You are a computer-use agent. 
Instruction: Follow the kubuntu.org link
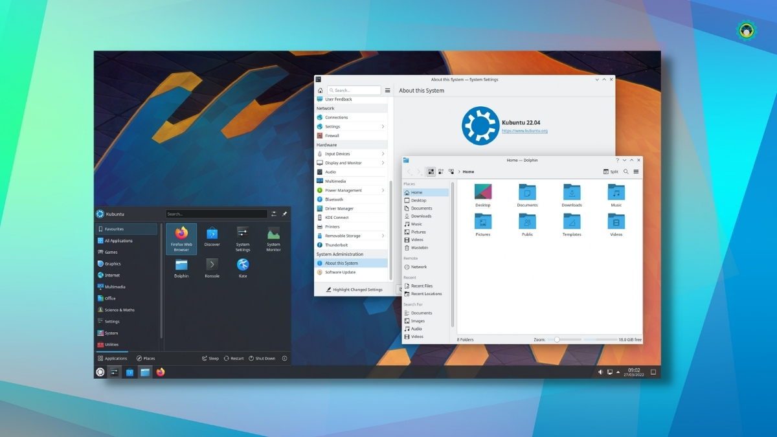click(x=524, y=131)
